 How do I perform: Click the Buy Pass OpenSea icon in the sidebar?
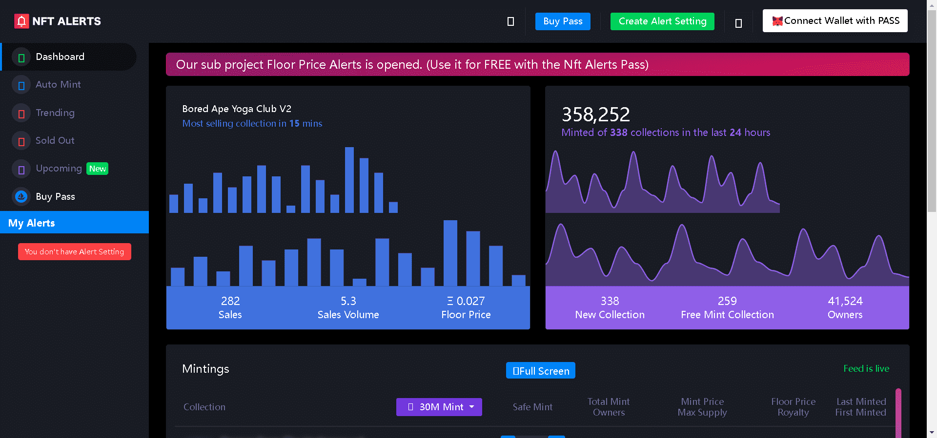click(x=21, y=197)
